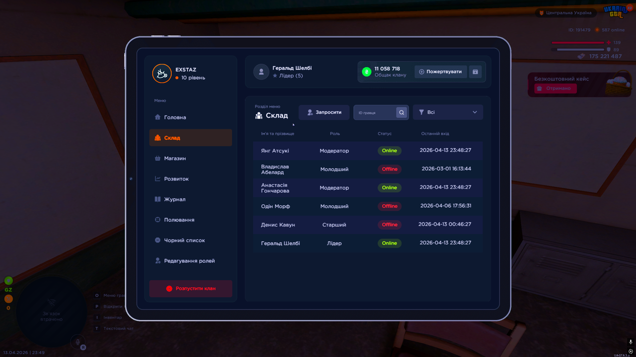Click the Offline status of Владислав Абелард
The image size is (636, 357).
390,169
